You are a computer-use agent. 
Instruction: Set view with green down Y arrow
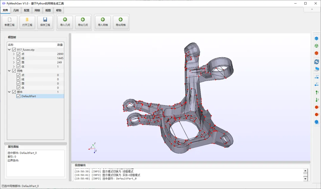[317, 100]
